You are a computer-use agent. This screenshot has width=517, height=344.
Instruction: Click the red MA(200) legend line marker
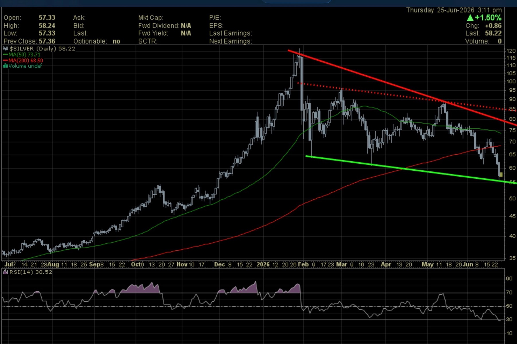pos(5,60)
